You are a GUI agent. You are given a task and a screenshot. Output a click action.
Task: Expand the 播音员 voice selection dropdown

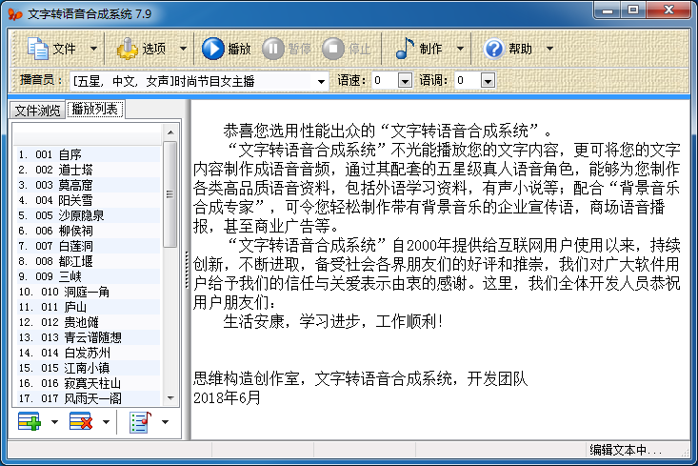pyautogui.click(x=321, y=81)
